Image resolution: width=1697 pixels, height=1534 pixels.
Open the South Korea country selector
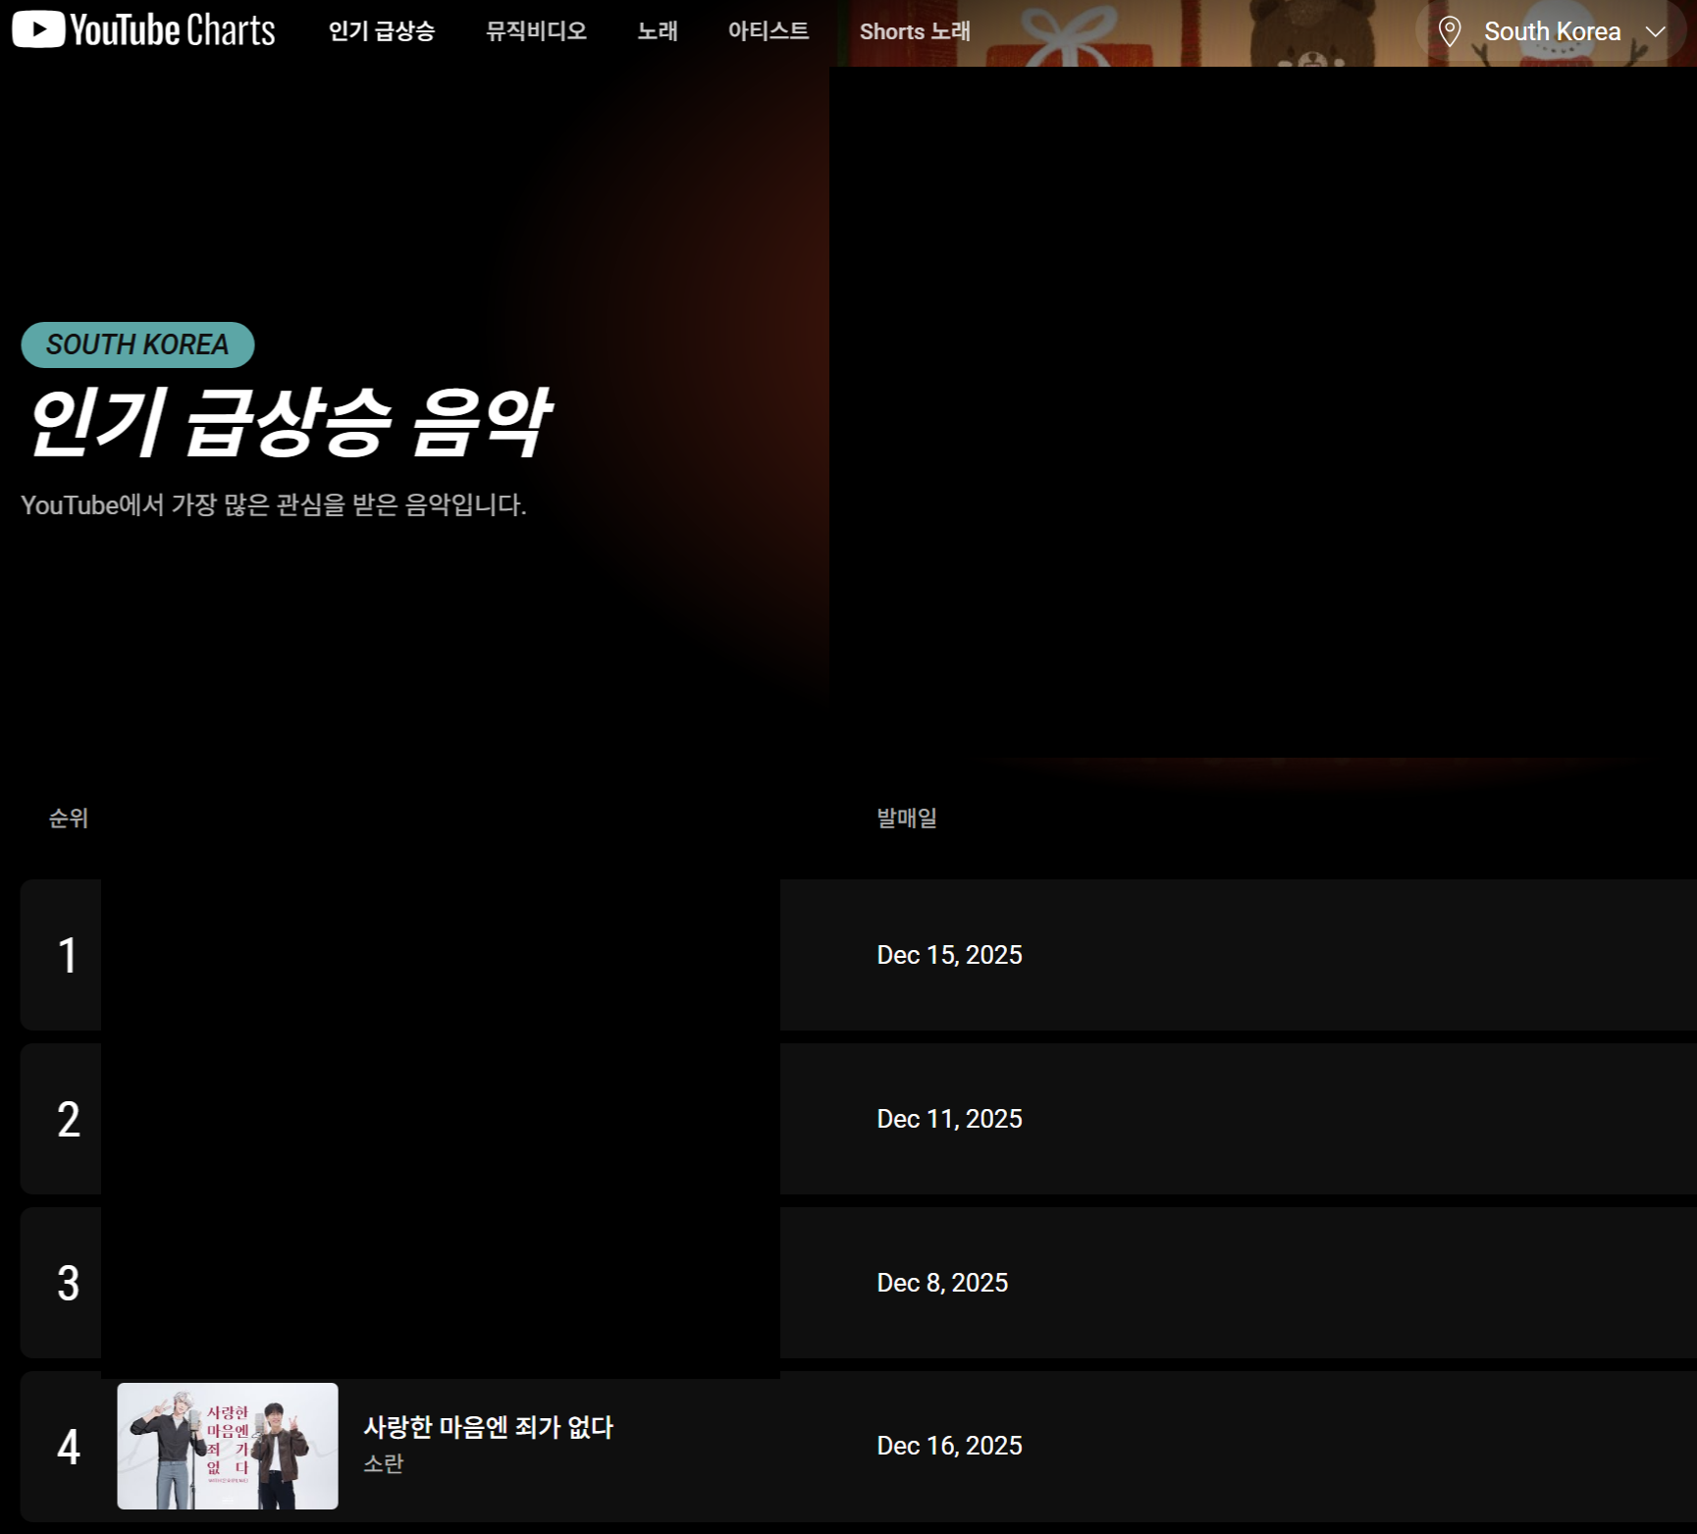[x=1551, y=31]
